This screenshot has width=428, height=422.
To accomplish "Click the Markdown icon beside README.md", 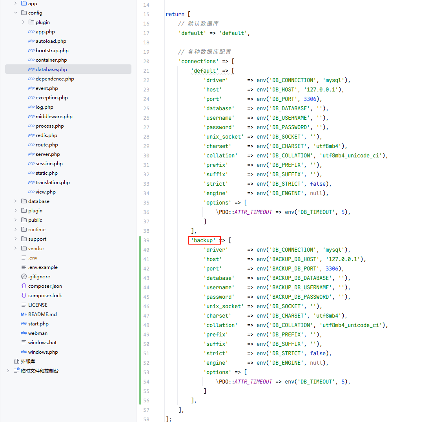I will click(x=24, y=314).
